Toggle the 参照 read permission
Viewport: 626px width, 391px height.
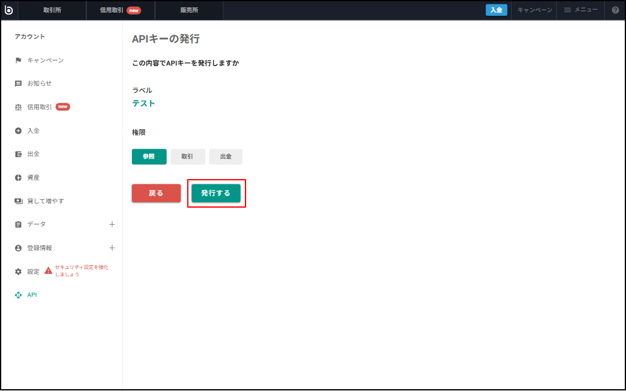(149, 157)
